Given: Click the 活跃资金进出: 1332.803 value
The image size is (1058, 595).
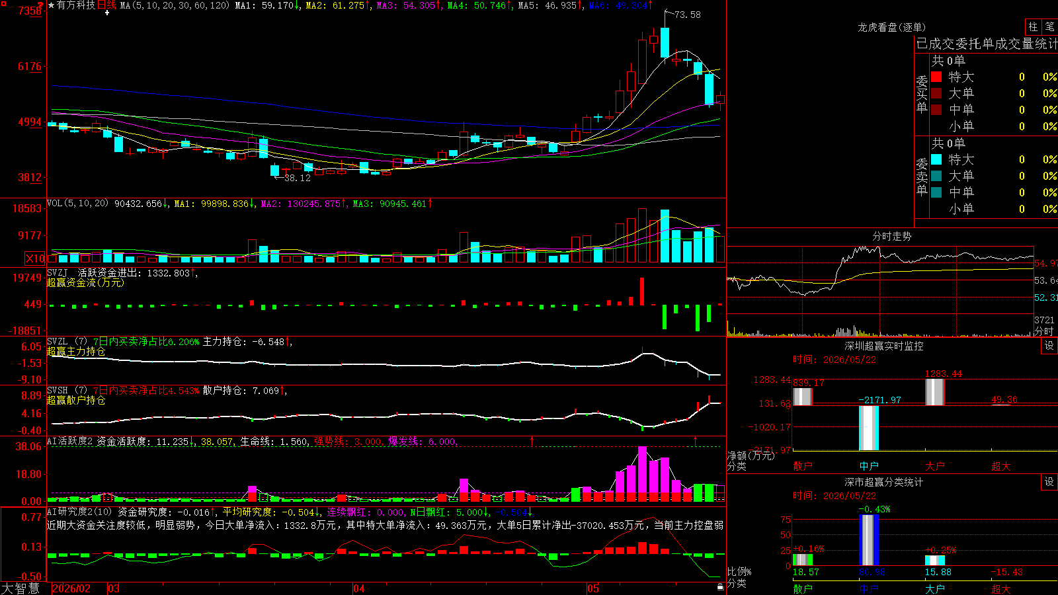Looking at the screenshot, I should pos(134,272).
